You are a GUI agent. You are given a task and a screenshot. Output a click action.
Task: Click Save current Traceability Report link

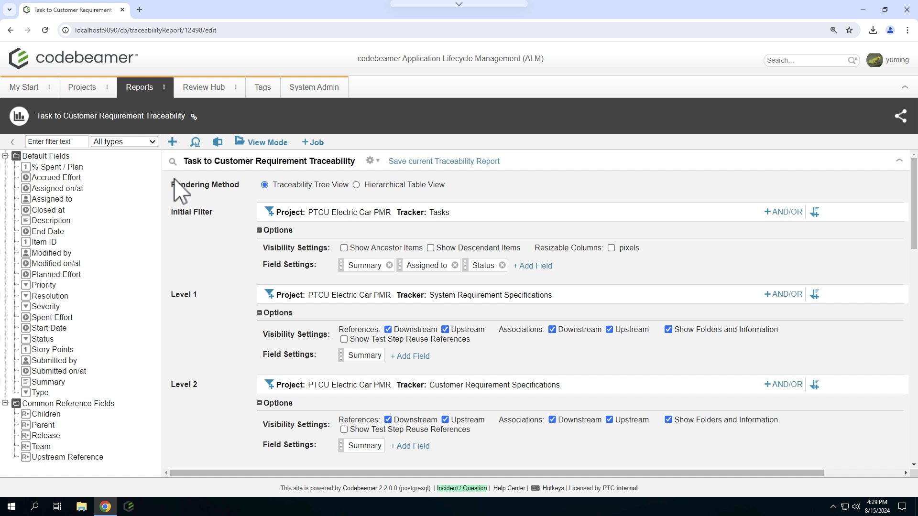click(444, 161)
